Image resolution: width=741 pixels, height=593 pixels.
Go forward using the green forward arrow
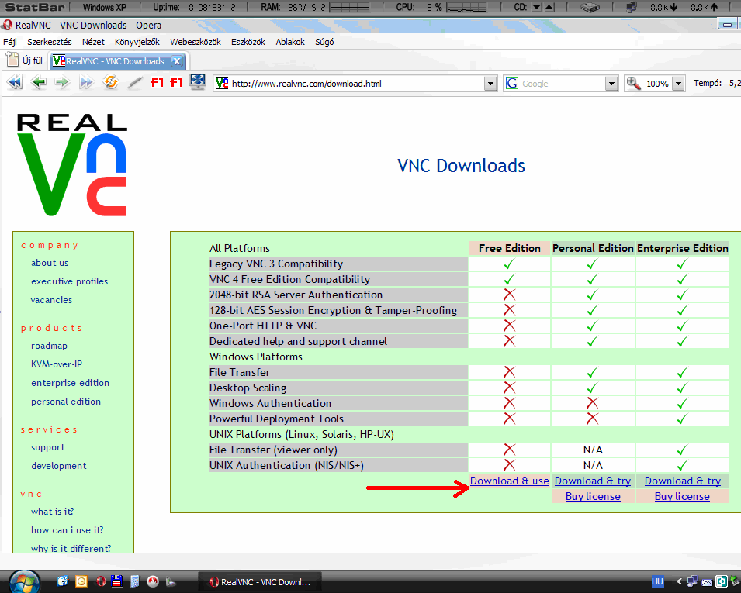(62, 83)
